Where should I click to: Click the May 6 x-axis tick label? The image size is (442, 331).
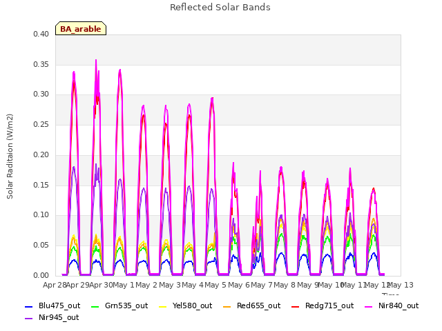coord(239,285)
